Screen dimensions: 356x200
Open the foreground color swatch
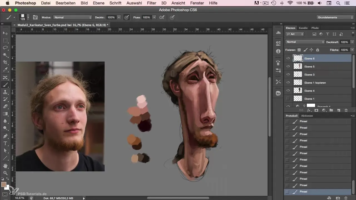tap(4, 184)
